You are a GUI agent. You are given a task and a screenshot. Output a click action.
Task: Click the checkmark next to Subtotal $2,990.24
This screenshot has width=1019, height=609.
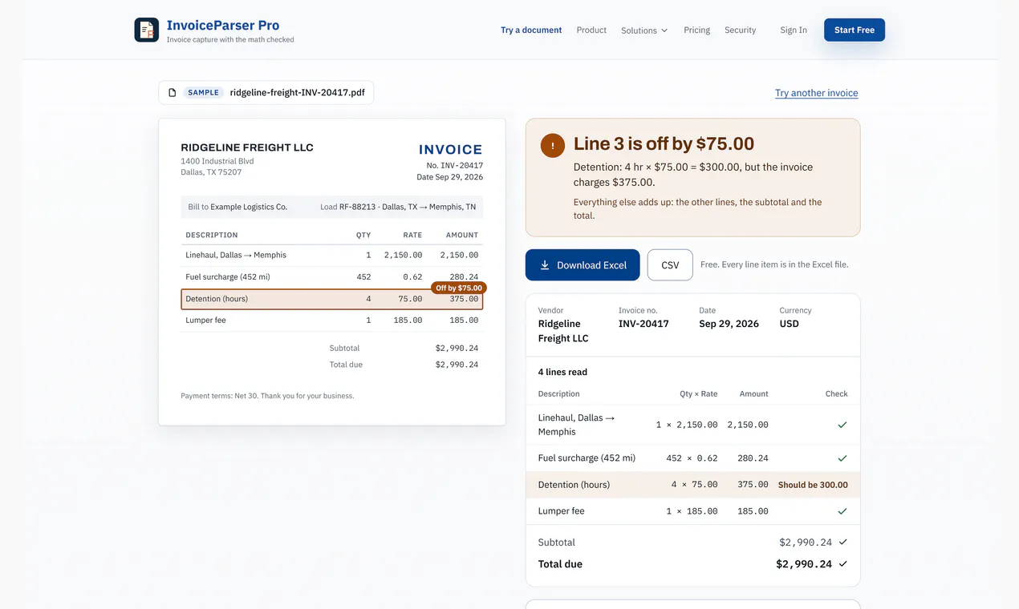(842, 542)
